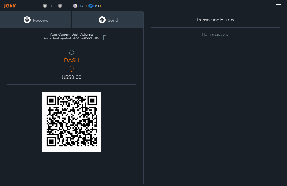
Task: Switch to the ETH wallet
Action: (x=64, y=6)
